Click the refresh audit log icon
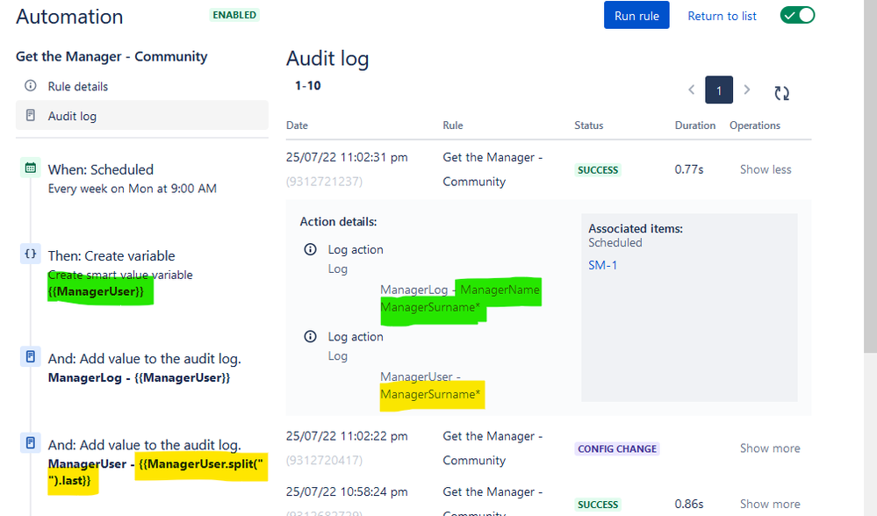The image size is (877, 516). (x=781, y=93)
